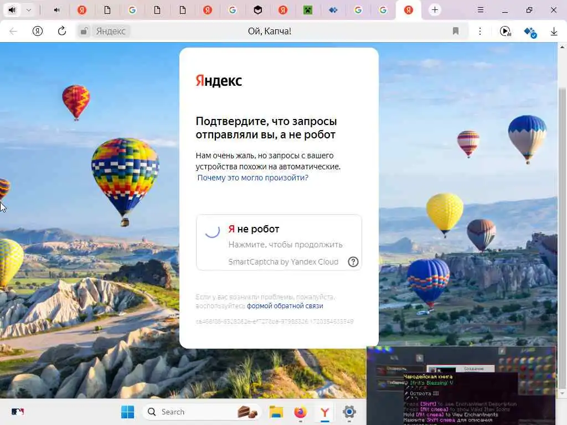This screenshot has height=425, width=567.
Task: Go back with the browser back arrow
Action: 13,32
